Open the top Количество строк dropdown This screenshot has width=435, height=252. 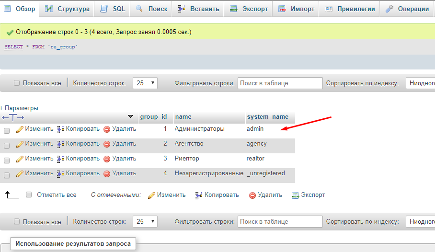(x=145, y=83)
